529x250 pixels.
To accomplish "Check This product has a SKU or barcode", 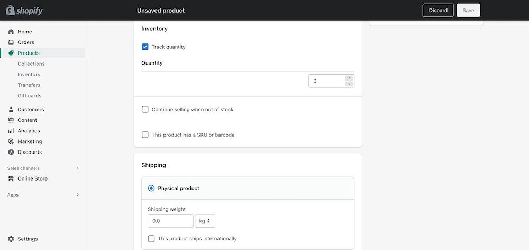I will coord(145,135).
